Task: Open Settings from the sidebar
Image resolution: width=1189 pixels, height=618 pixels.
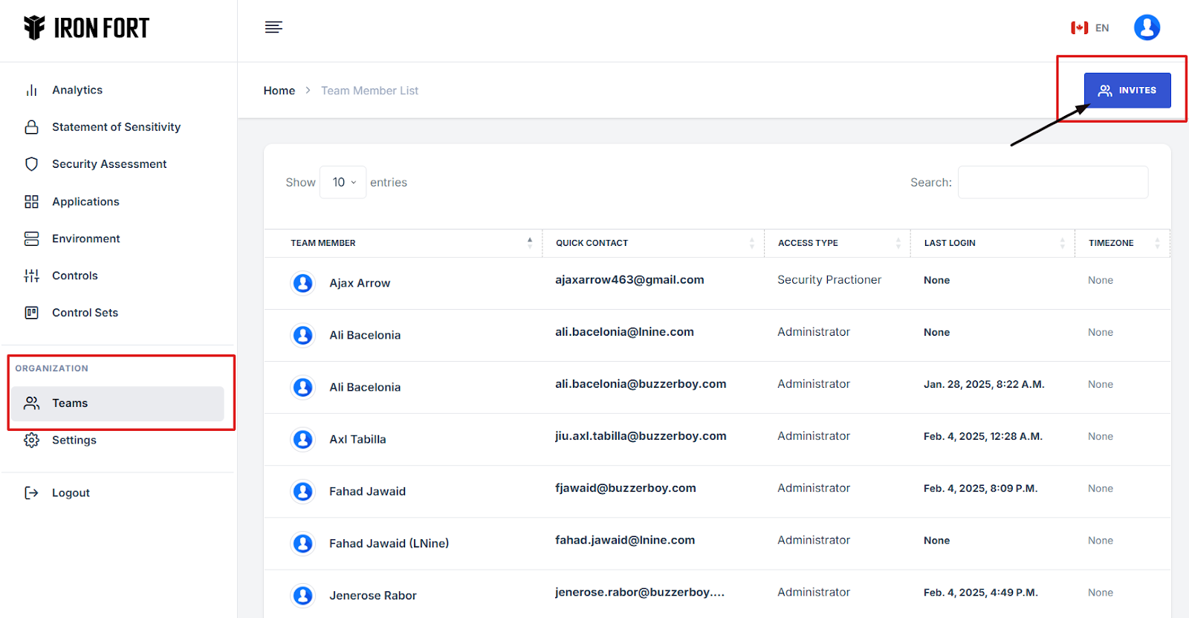Action: (74, 440)
